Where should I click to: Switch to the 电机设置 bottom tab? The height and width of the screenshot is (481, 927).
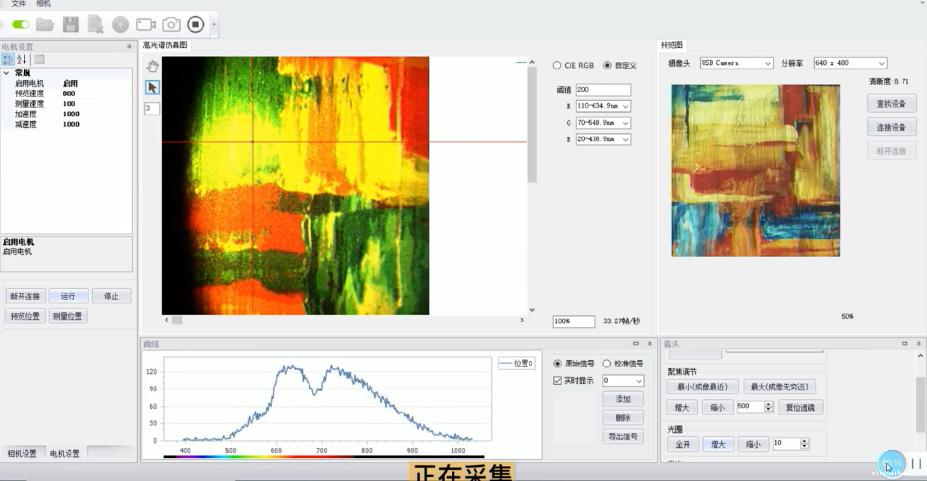point(65,454)
